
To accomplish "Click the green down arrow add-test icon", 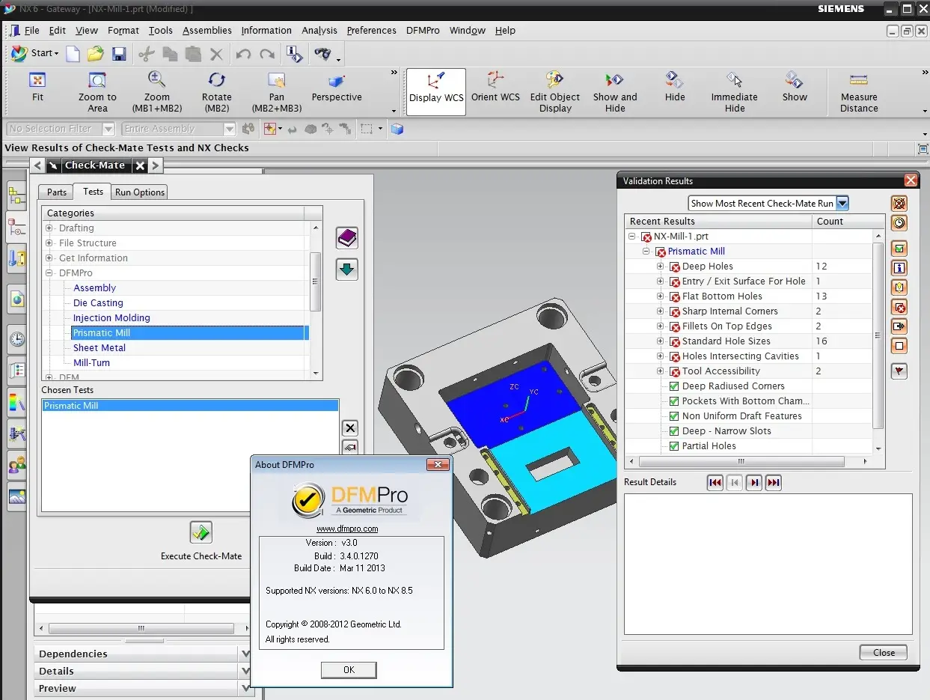I will tap(346, 269).
